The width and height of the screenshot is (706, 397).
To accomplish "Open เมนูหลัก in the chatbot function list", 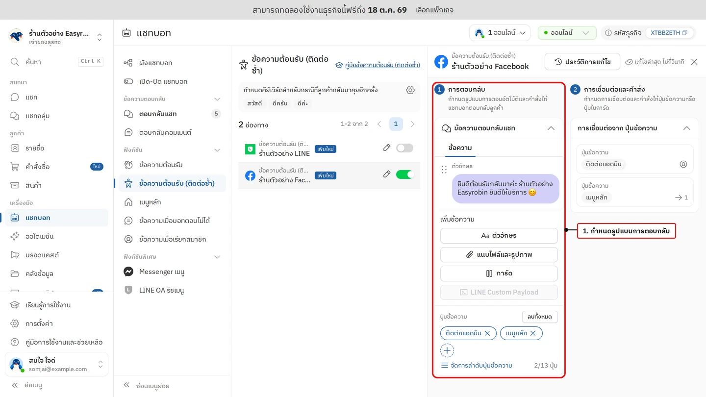I will pyautogui.click(x=172, y=202).
